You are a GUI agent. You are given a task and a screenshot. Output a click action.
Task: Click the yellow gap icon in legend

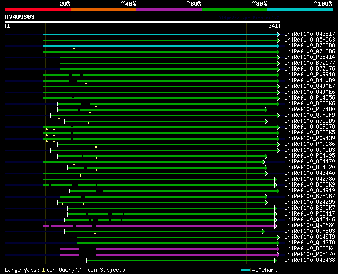coord(43,270)
